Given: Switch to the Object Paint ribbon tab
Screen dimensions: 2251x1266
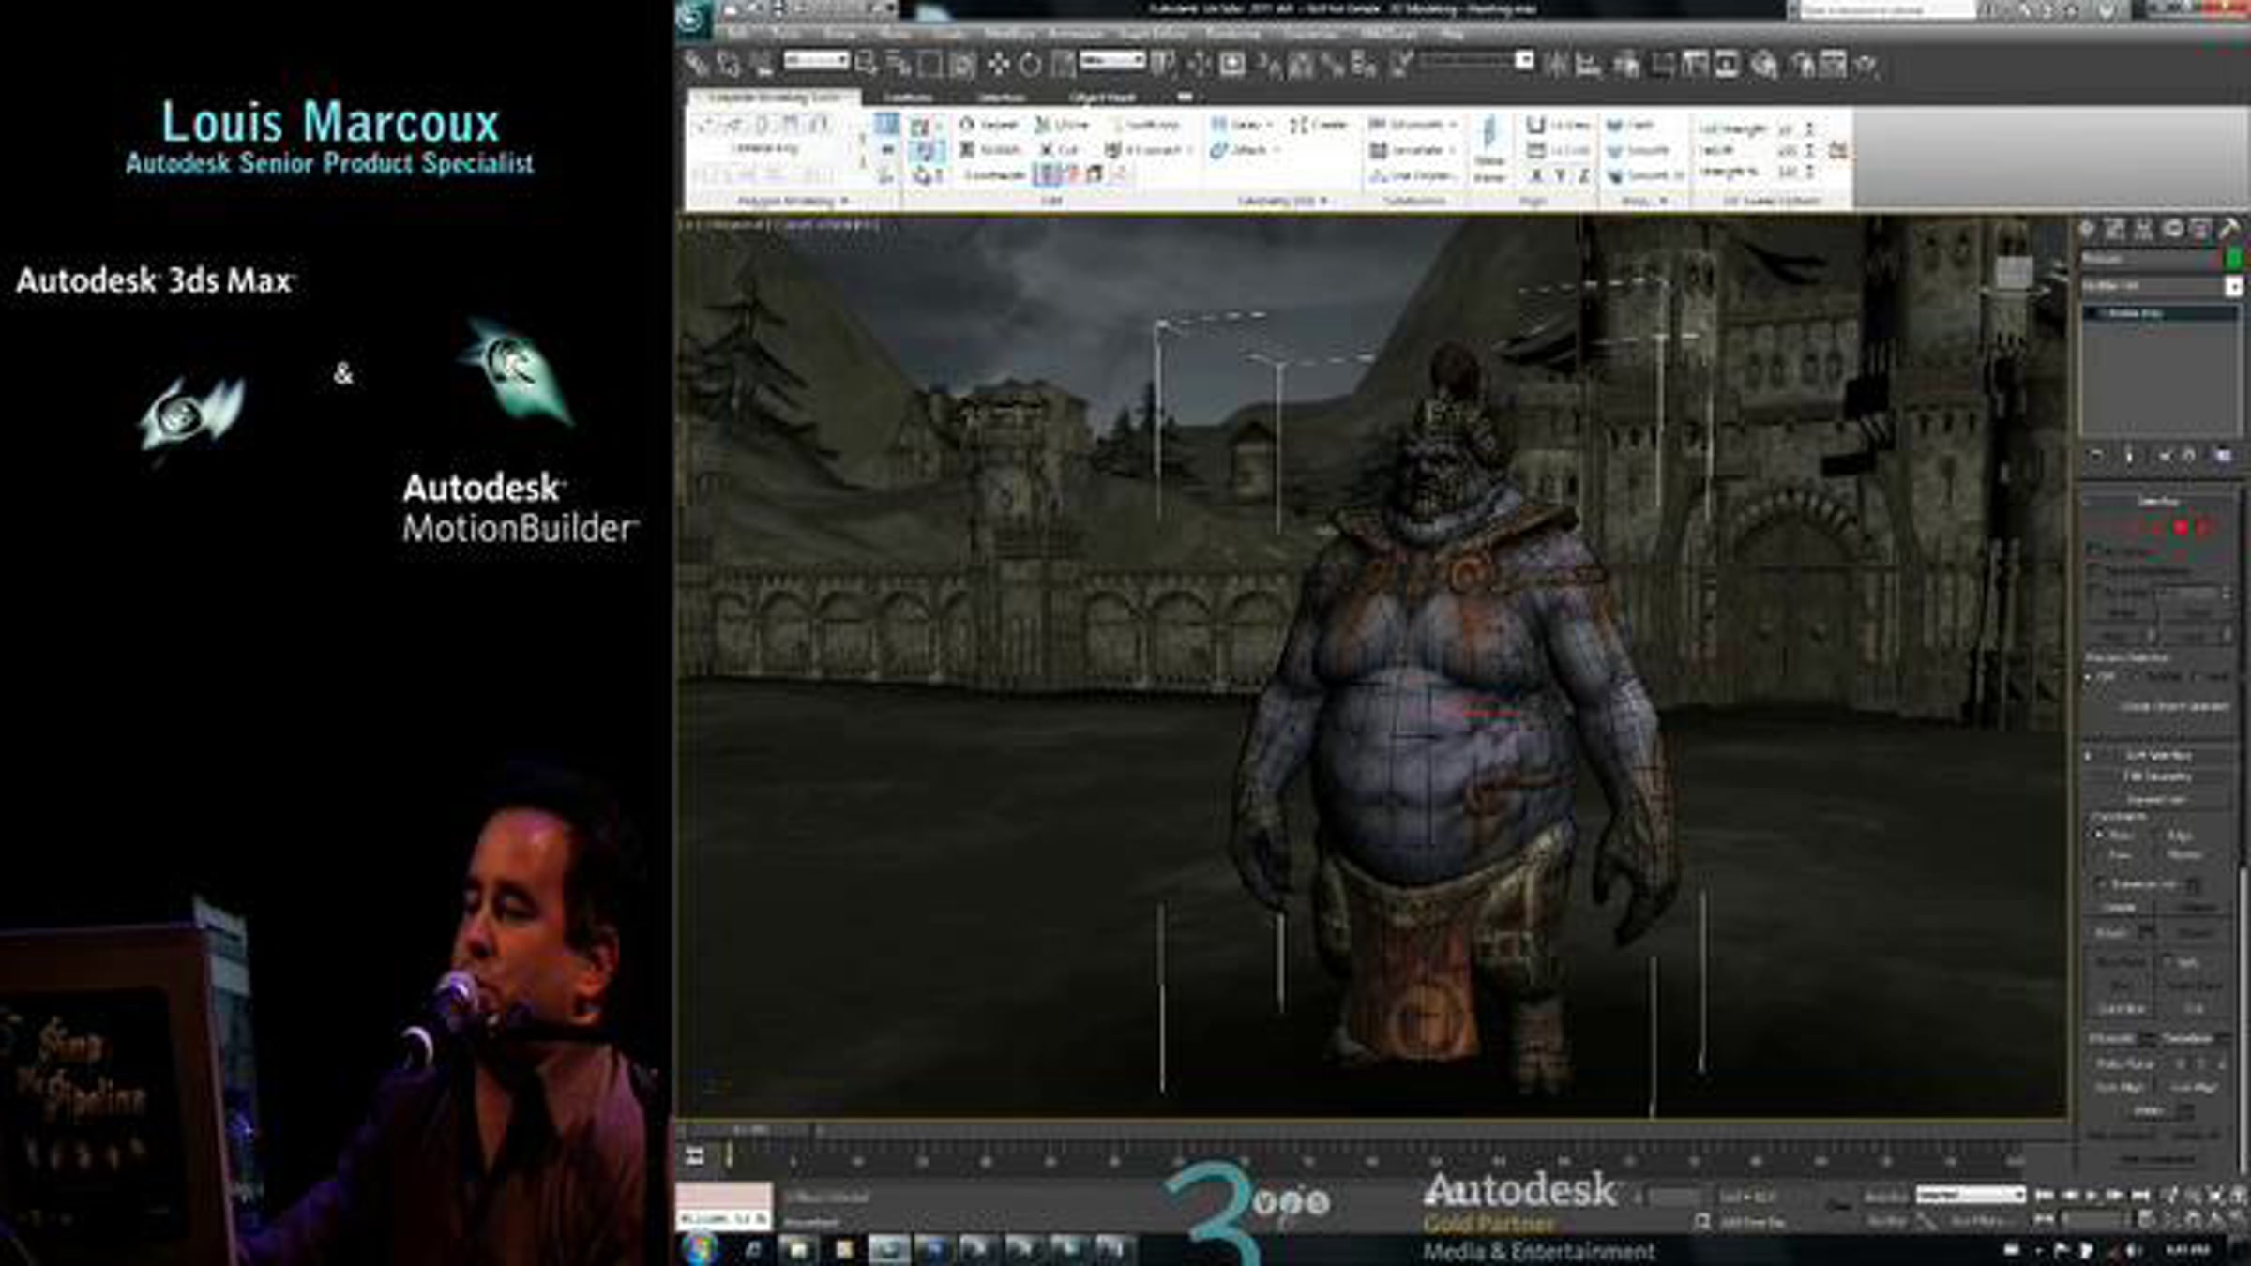Looking at the screenshot, I should click(1102, 98).
